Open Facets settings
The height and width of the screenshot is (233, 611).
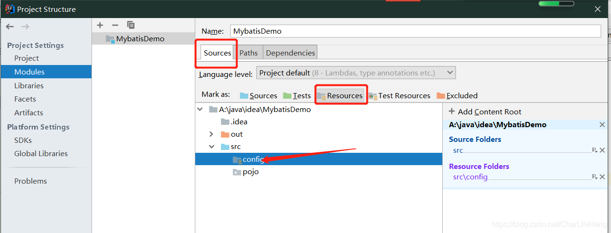click(25, 99)
